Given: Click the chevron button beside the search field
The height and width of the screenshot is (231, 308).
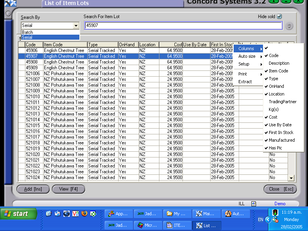Looking at the screenshot, I should pyautogui.click(x=288, y=26).
